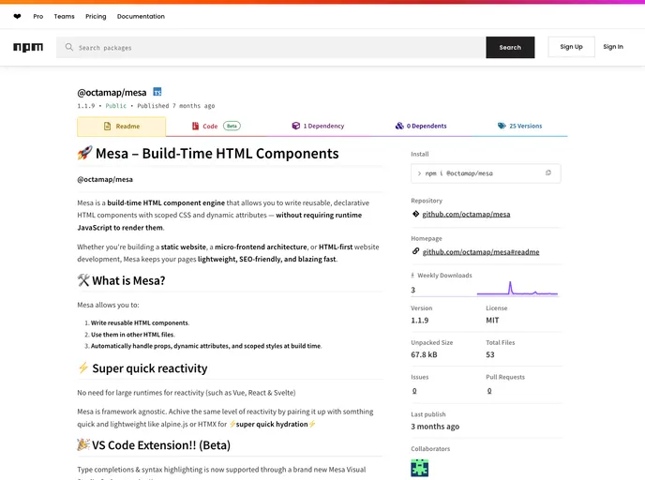Click the rocket emoji in Mesa heading
This screenshot has height=480, width=645.
click(84, 153)
